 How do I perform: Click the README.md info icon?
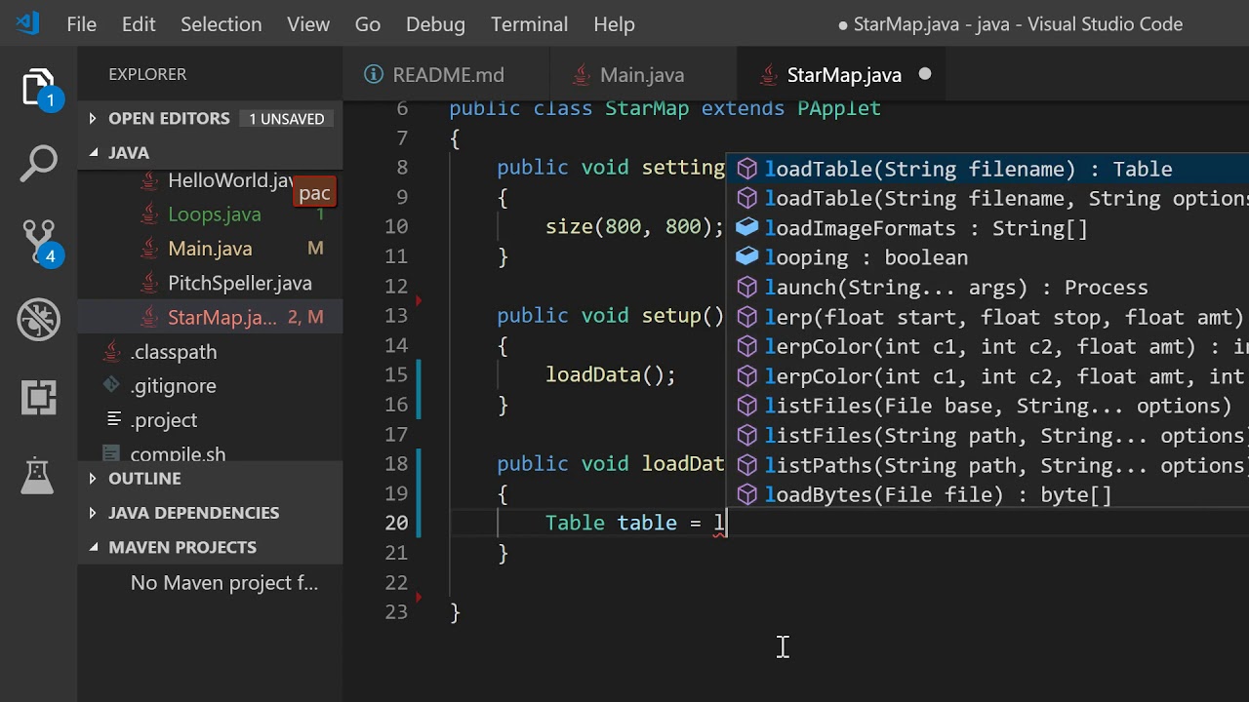click(x=373, y=74)
